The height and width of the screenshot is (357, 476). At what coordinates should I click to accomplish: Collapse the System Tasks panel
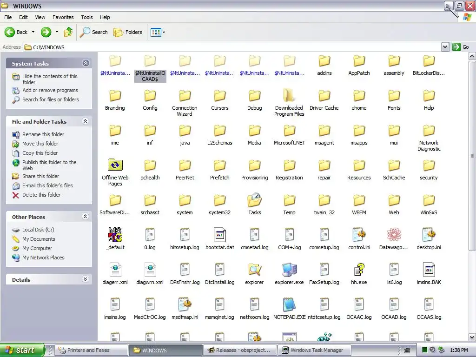tap(86, 63)
